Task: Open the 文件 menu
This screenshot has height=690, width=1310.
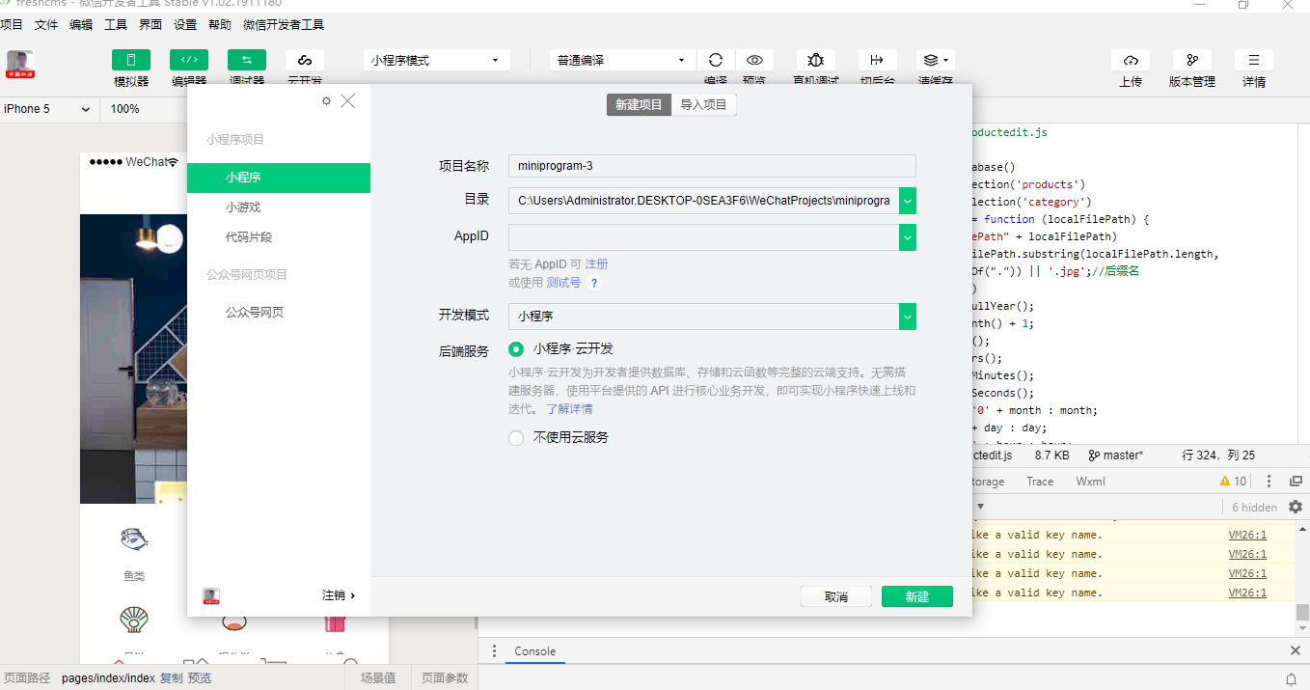Action: (x=46, y=25)
